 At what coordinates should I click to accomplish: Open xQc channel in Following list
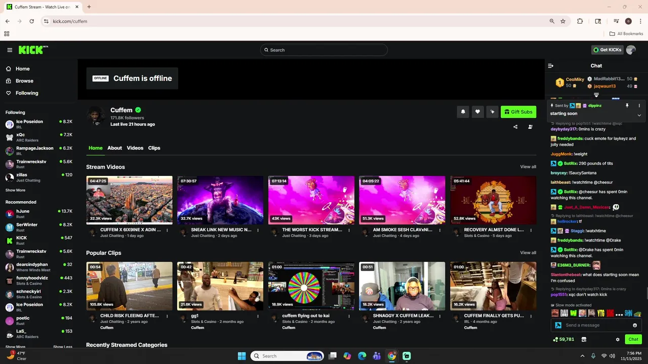tap(38, 138)
